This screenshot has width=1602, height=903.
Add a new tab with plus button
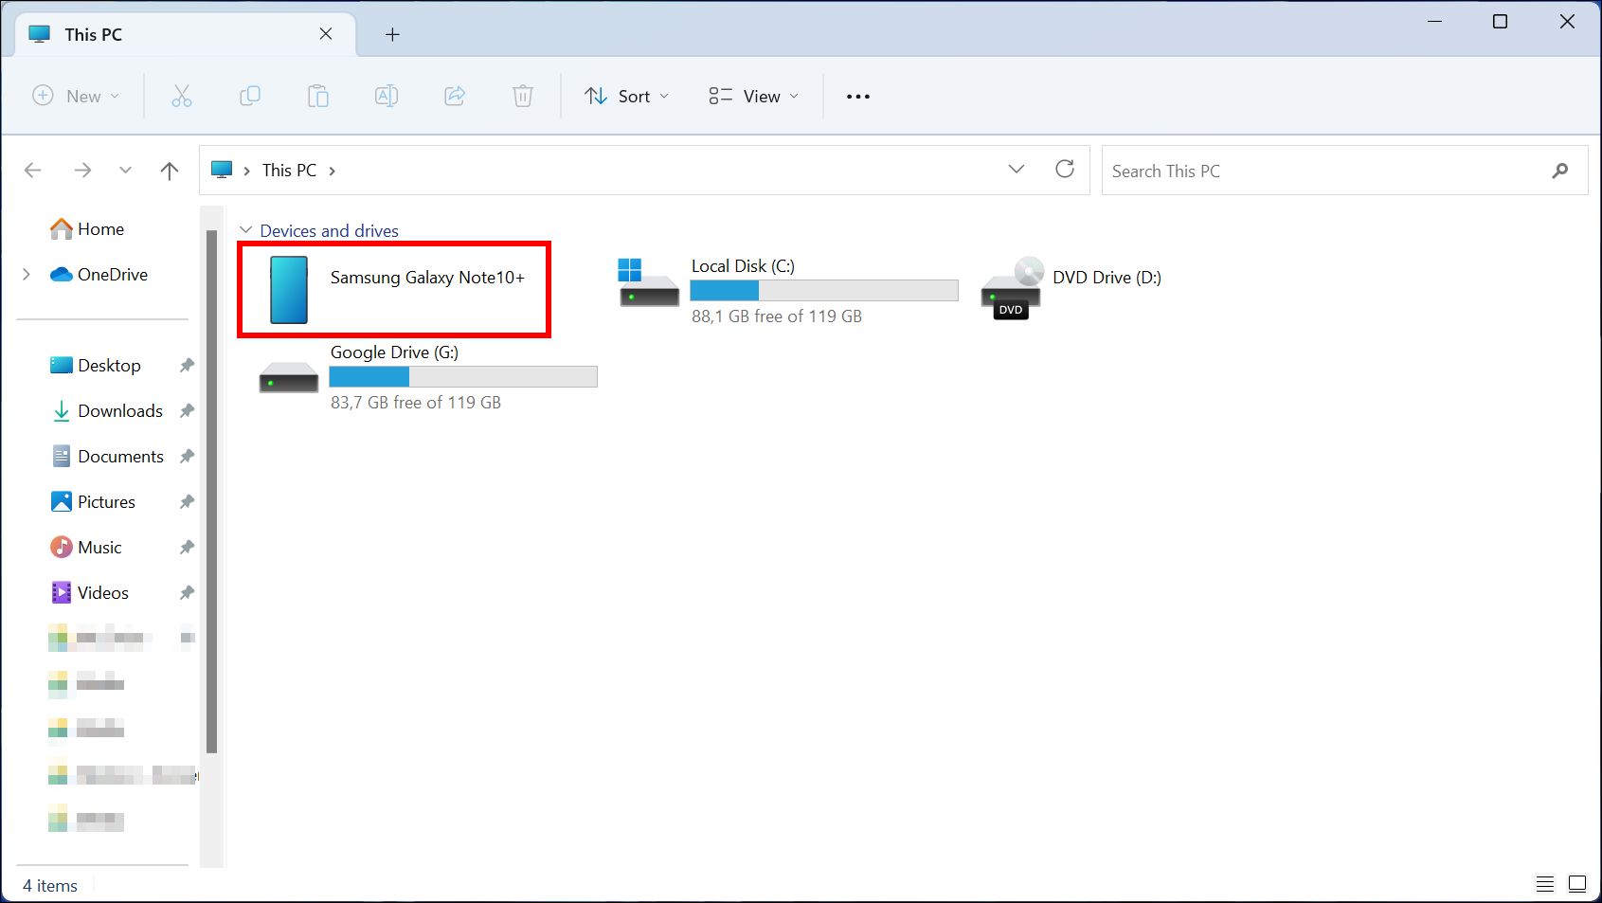click(x=392, y=35)
